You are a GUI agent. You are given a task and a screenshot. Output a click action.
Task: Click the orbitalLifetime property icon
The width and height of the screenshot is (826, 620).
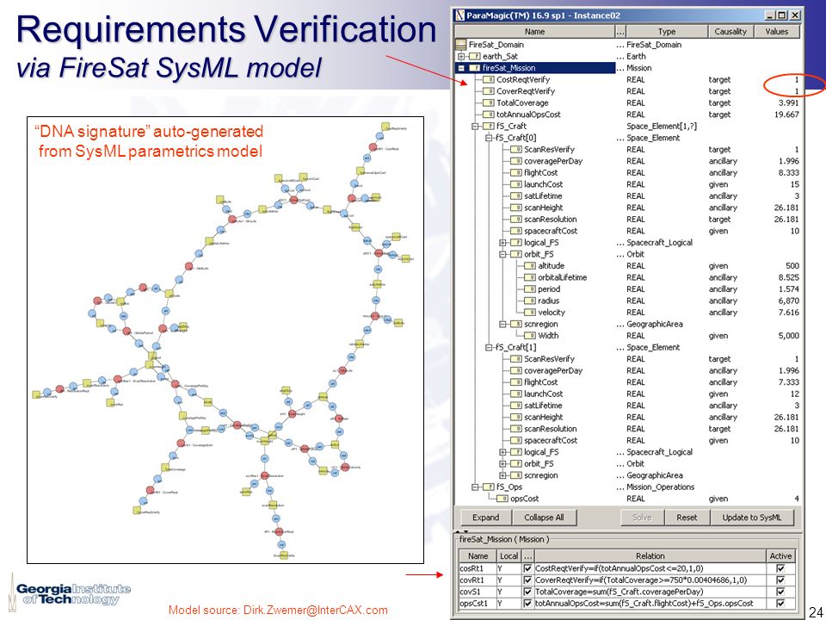point(529,277)
